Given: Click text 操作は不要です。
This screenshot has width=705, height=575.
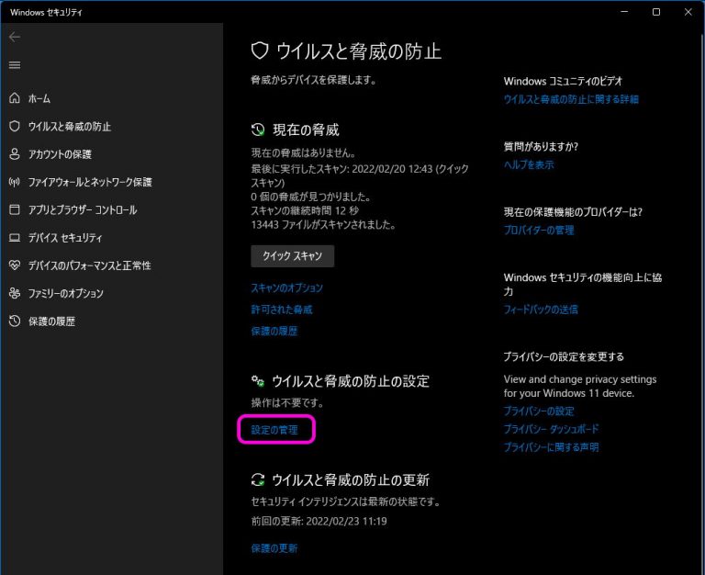Looking at the screenshot, I should (286, 402).
